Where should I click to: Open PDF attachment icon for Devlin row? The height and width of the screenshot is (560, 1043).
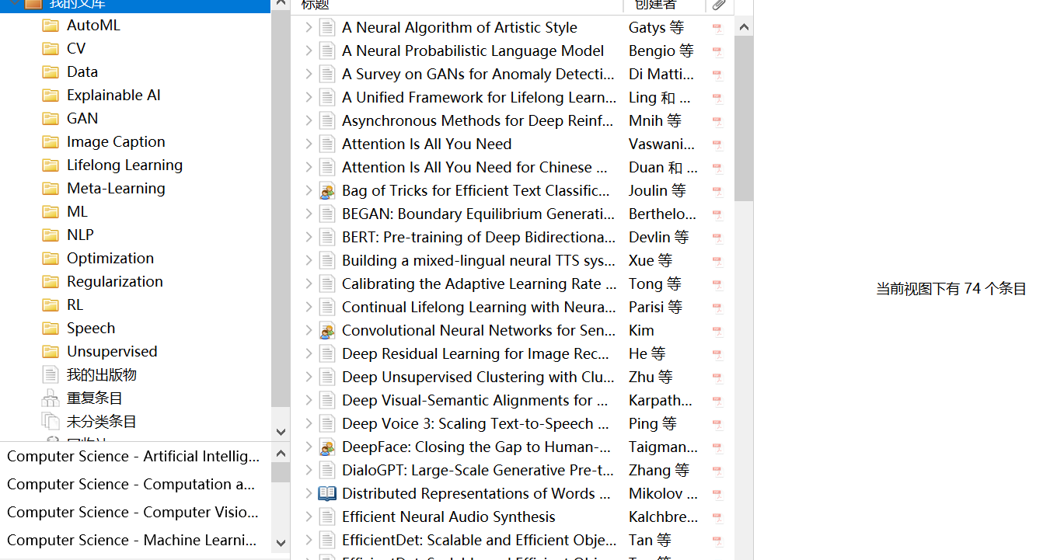717,238
